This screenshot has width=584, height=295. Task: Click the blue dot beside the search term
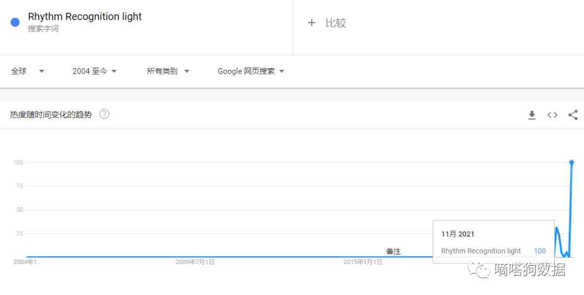pos(15,22)
